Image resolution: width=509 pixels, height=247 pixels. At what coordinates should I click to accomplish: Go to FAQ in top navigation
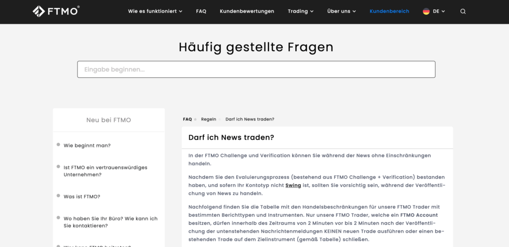(x=201, y=11)
